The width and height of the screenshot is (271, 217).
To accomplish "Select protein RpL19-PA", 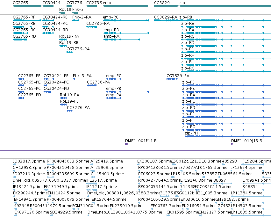I will coord(70,95).
